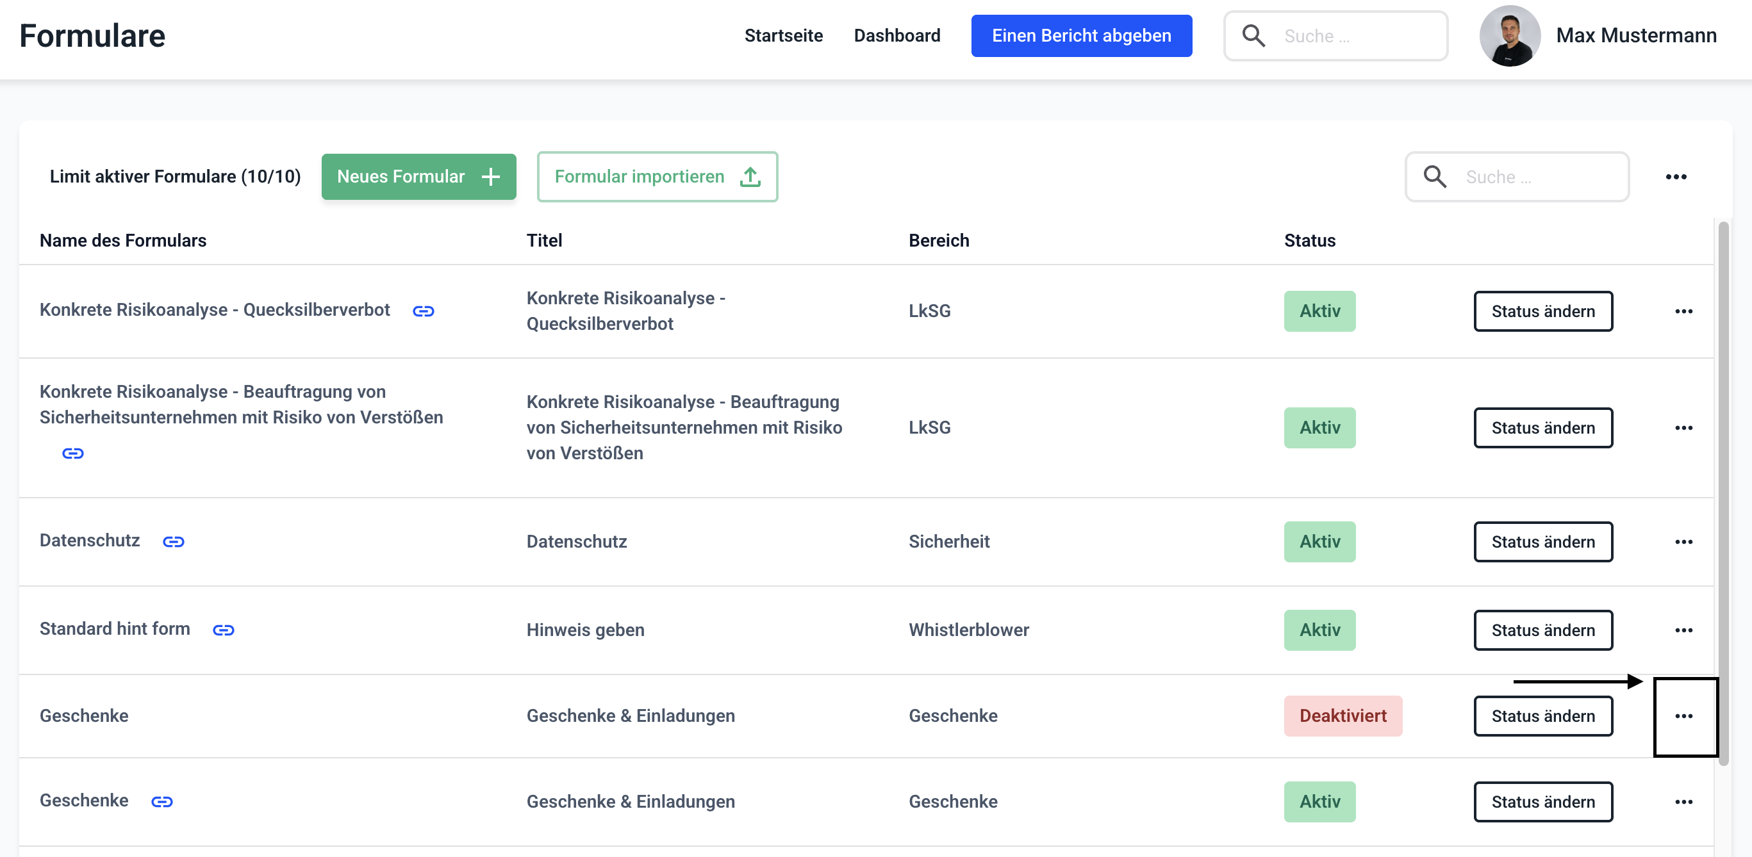Open three-dot menu for deactivated Geschenke row

[x=1683, y=716]
